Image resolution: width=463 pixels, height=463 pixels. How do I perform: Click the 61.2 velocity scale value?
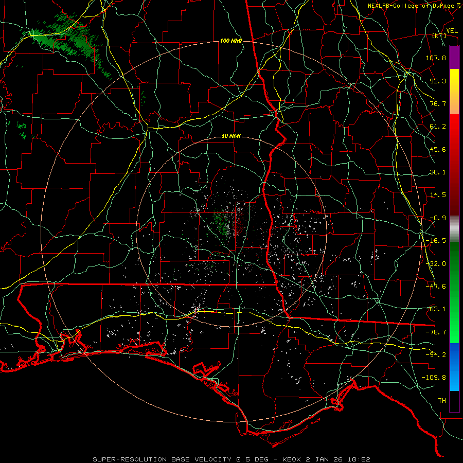click(438, 127)
